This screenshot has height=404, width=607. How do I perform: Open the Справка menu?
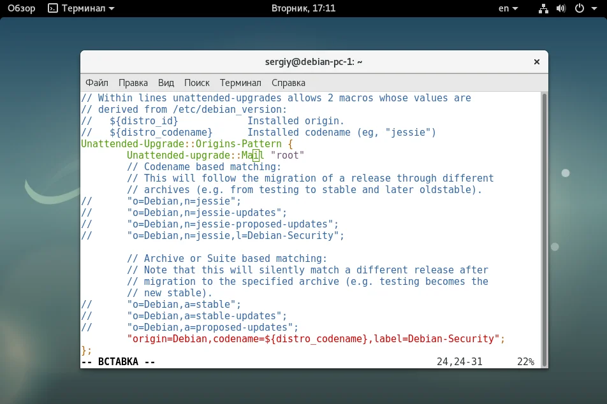[288, 83]
